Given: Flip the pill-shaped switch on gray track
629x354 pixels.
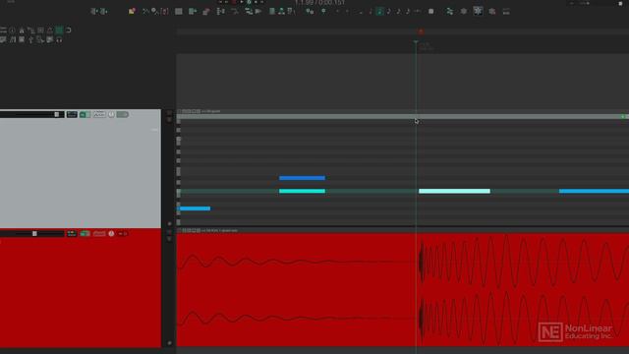Looking at the screenshot, I should (123, 115).
